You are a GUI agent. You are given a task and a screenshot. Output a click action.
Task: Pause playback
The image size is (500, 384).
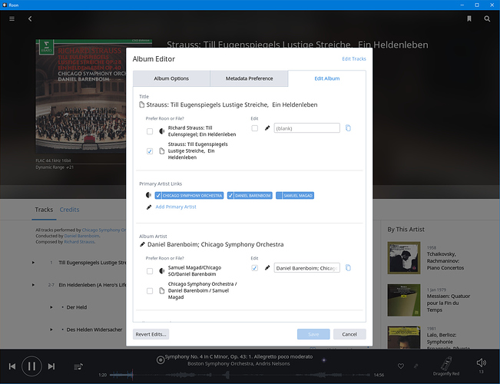(x=31, y=366)
